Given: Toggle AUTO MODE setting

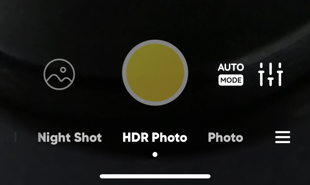Looking at the screenshot, I should [231, 74].
